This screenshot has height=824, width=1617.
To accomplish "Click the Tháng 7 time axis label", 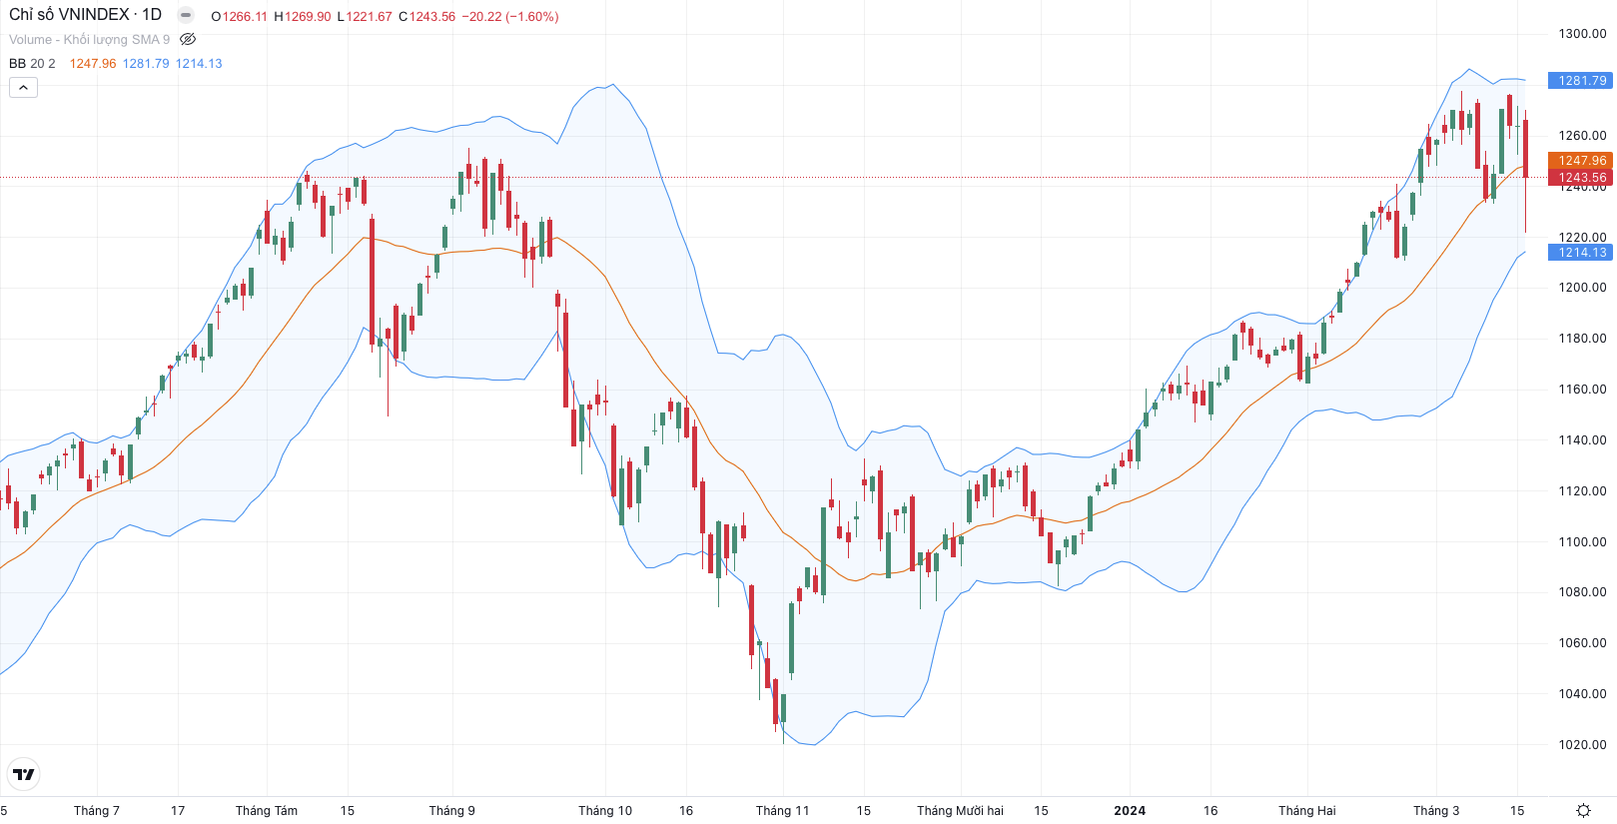I will (x=97, y=810).
